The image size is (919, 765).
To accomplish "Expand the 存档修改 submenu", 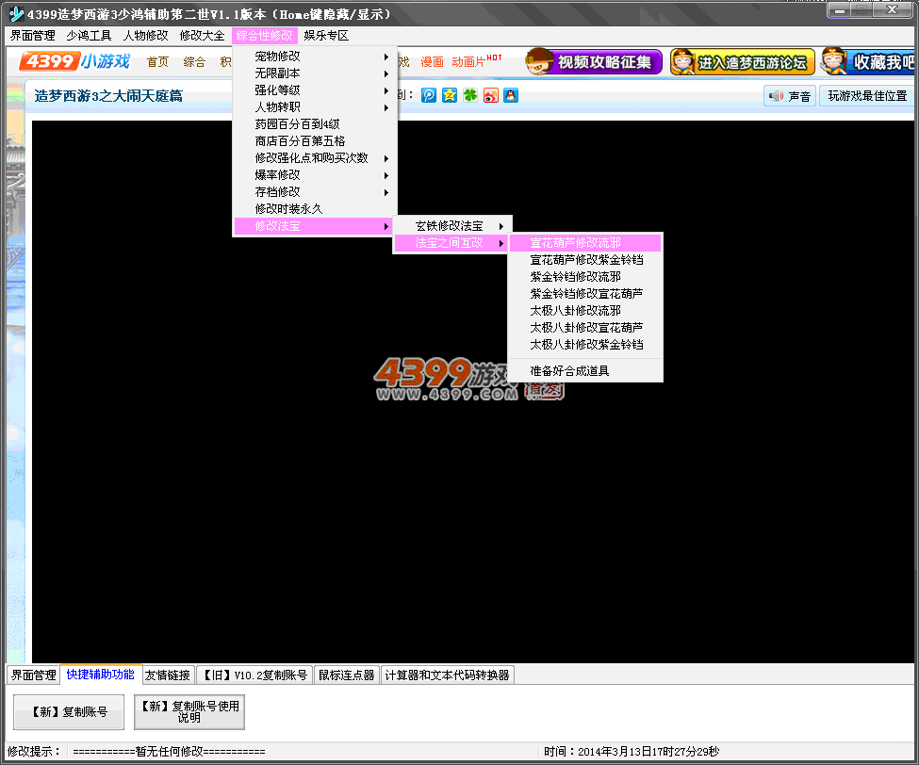I will coord(315,192).
